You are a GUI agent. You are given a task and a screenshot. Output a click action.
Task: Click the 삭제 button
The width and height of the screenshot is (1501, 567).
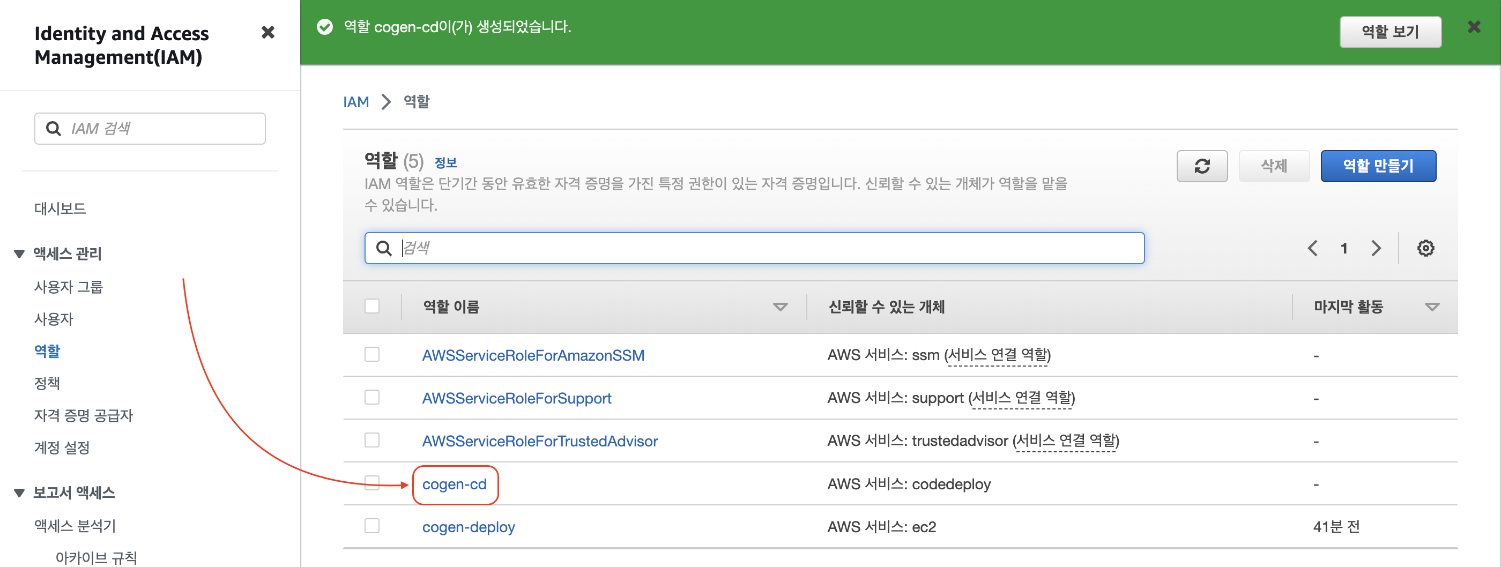tap(1273, 166)
